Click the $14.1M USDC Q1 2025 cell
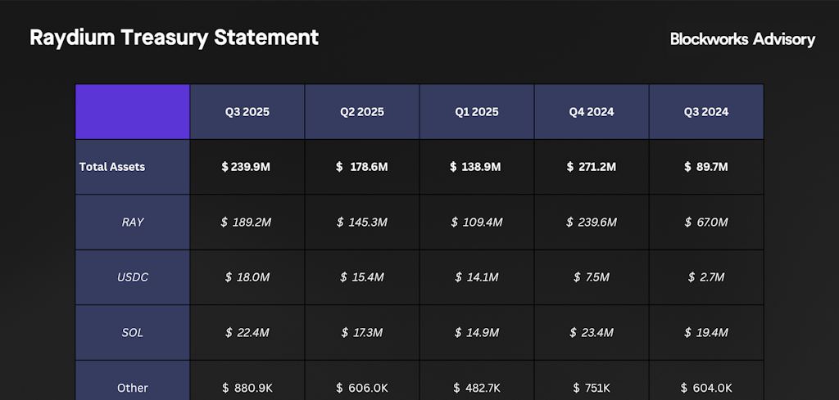The width and height of the screenshot is (839, 400). [476, 277]
